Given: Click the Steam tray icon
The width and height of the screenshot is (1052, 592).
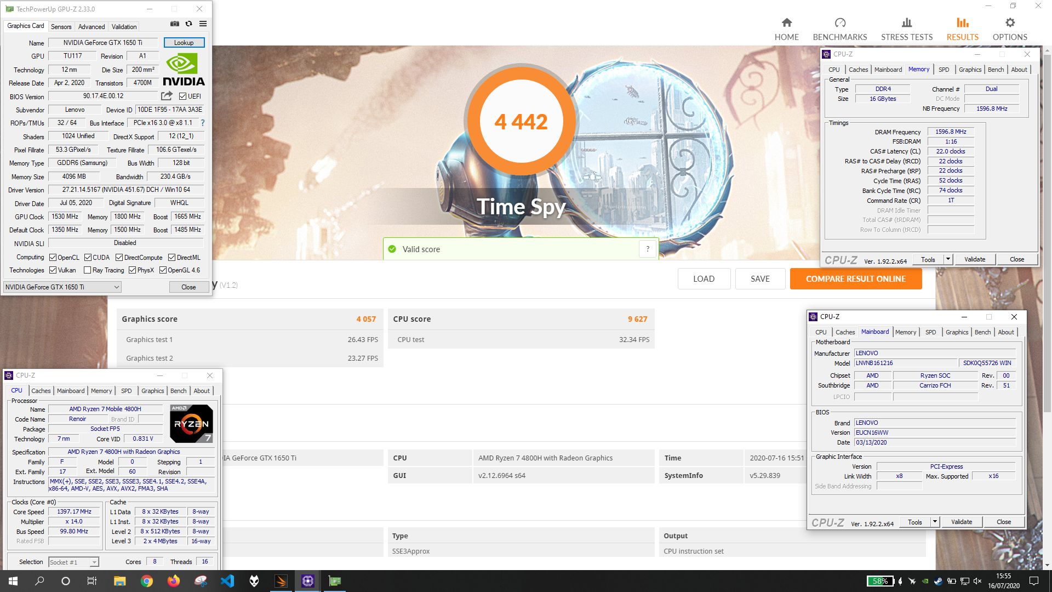Looking at the screenshot, I should point(938,581).
